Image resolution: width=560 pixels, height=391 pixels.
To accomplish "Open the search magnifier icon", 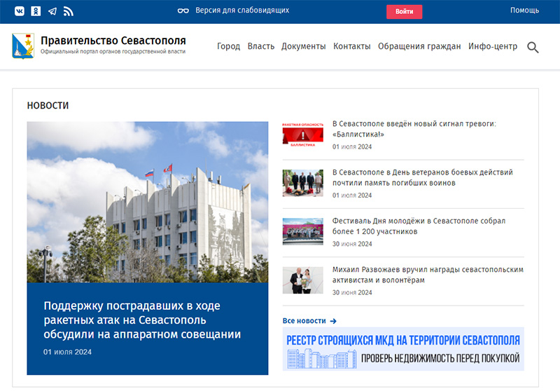I will tap(533, 47).
